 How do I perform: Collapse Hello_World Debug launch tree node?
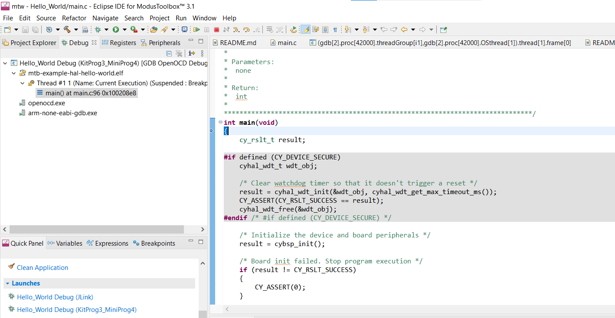(5, 63)
